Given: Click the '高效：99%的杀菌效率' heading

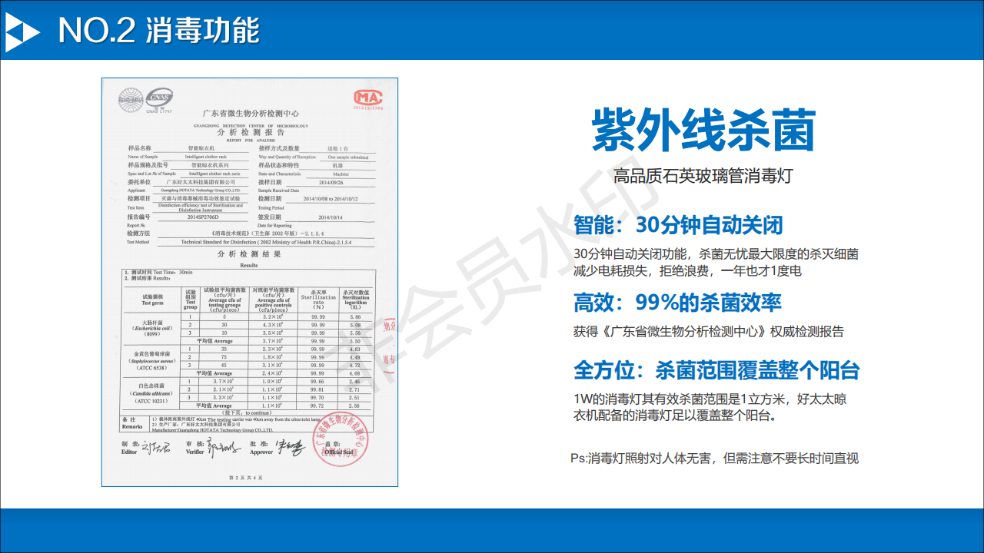Looking at the screenshot, I should (x=677, y=303).
